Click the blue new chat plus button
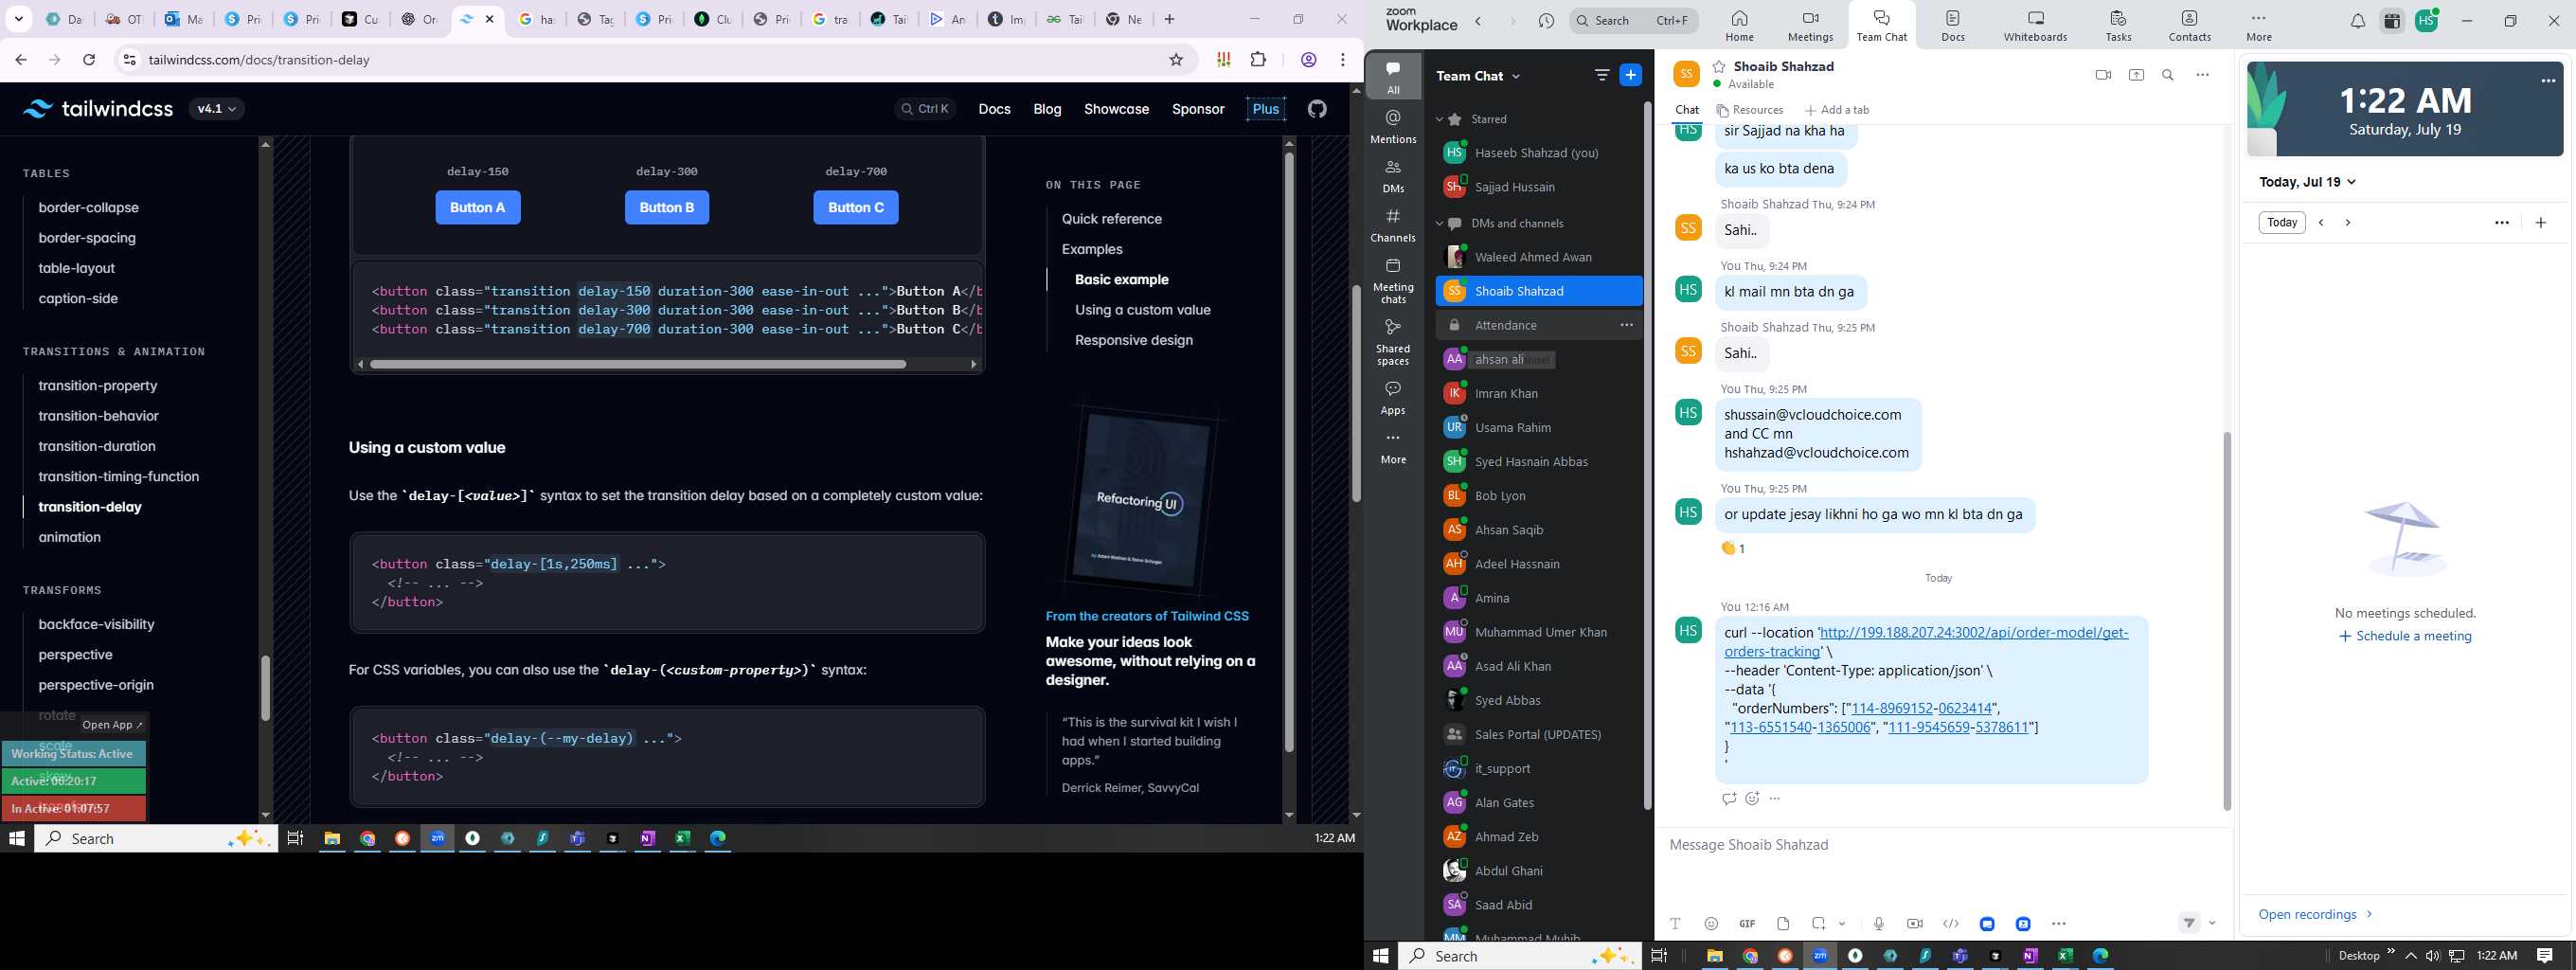The height and width of the screenshot is (970, 2576). (1630, 75)
